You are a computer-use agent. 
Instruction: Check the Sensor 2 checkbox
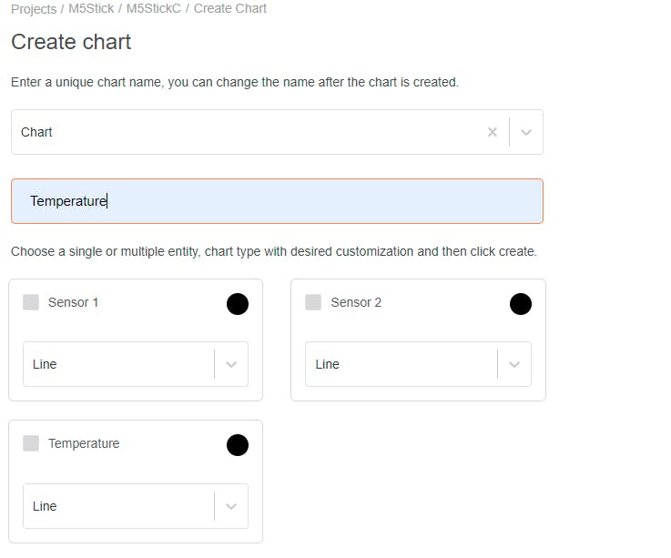coord(313,302)
